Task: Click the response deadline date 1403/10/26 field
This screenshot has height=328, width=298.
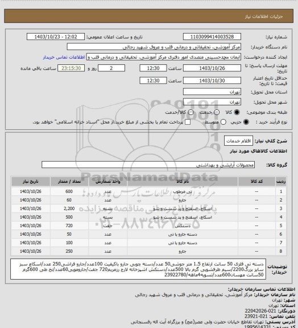Action: pyautogui.click(x=212, y=68)
